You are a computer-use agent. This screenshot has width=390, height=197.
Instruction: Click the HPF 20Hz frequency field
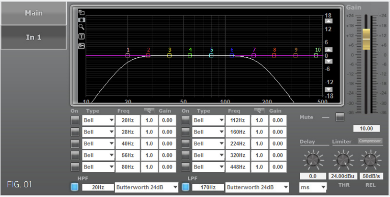pyautogui.click(x=98, y=187)
